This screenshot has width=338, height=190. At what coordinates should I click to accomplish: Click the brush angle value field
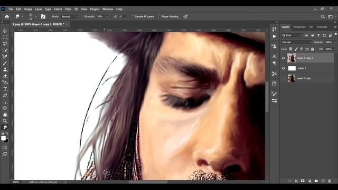click(x=122, y=16)
